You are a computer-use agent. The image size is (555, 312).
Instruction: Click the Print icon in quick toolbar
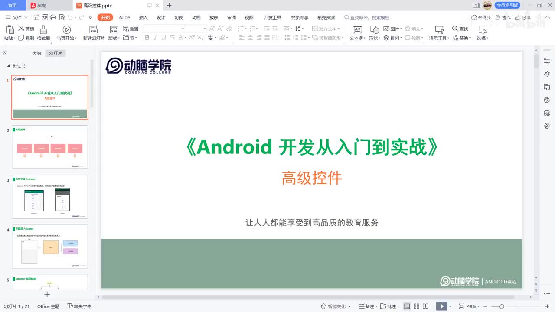pos(53,17)
